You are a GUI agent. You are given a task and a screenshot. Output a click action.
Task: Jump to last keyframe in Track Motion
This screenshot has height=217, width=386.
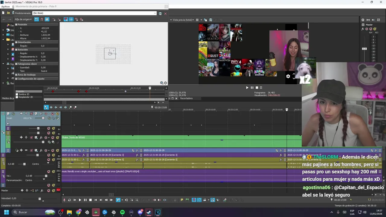coord(65,107)
